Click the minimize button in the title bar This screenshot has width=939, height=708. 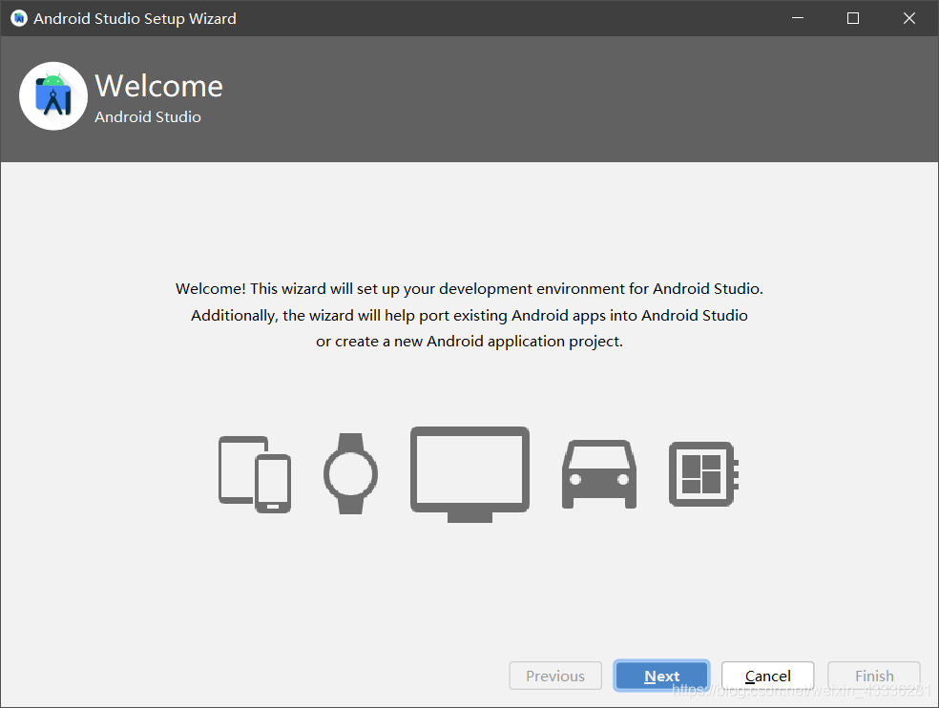click(797, 17)
